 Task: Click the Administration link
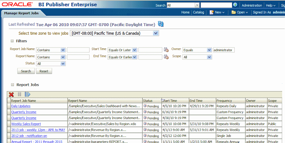pos(252,5)
